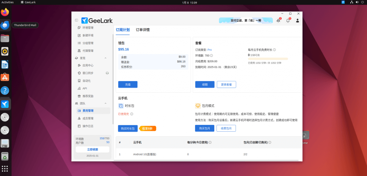Image resolution: width=367 pixels, height=176 pixels.
Task: Open the user profile avatar icon
Action: pyautogui.click(x=297, y=21)
